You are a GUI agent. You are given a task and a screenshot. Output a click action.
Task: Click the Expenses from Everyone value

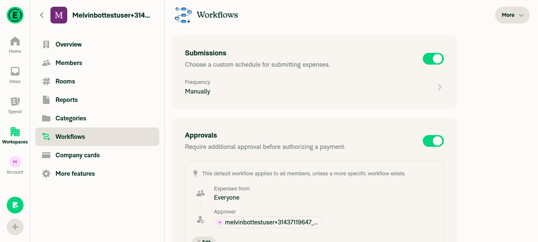coord(227,198)
